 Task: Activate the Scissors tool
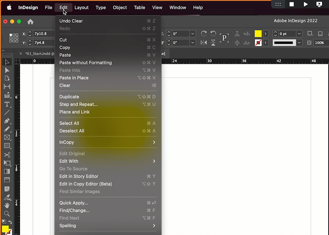click(7, 155)
